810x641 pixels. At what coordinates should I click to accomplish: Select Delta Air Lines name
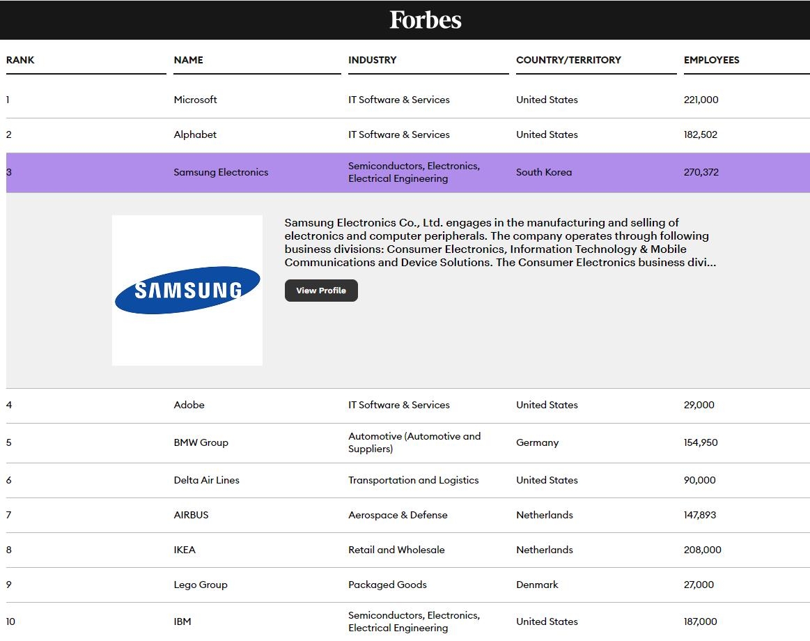(x=207, y=480)
